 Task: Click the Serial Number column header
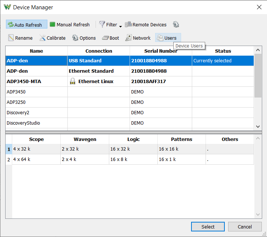pyautogui.click(x=161, y=51)
